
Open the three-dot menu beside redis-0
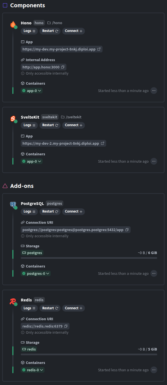(x=154, y=370)
